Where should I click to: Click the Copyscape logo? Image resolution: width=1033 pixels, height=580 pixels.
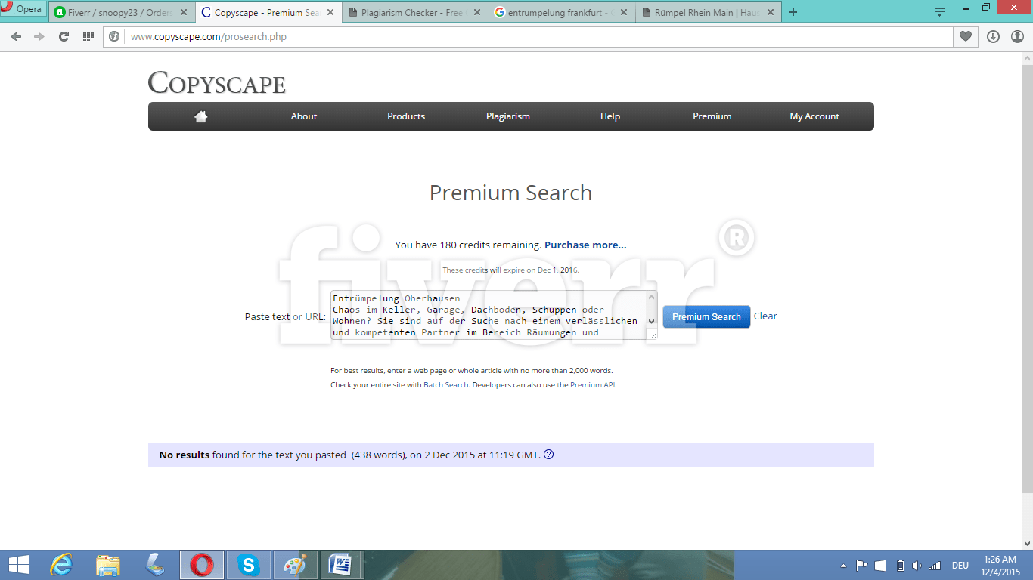tap(217, 83)
